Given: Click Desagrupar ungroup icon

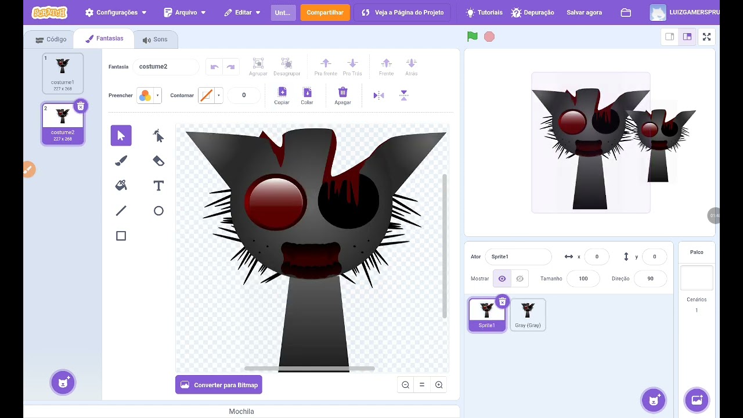Looking at the screenshot, I should pyautogui.click(x=287, y=67).
